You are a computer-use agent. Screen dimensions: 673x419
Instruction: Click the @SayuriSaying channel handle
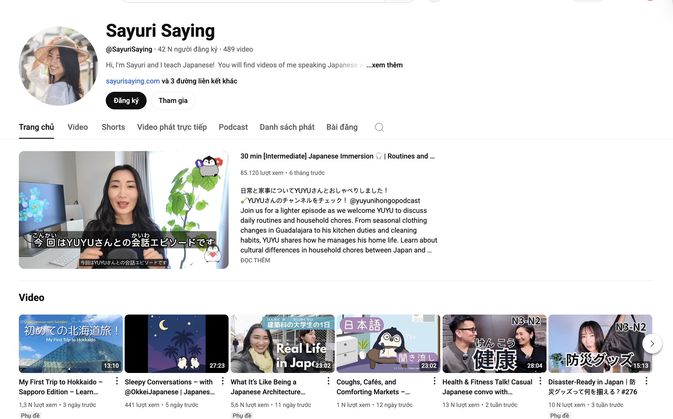coord(129,49)
